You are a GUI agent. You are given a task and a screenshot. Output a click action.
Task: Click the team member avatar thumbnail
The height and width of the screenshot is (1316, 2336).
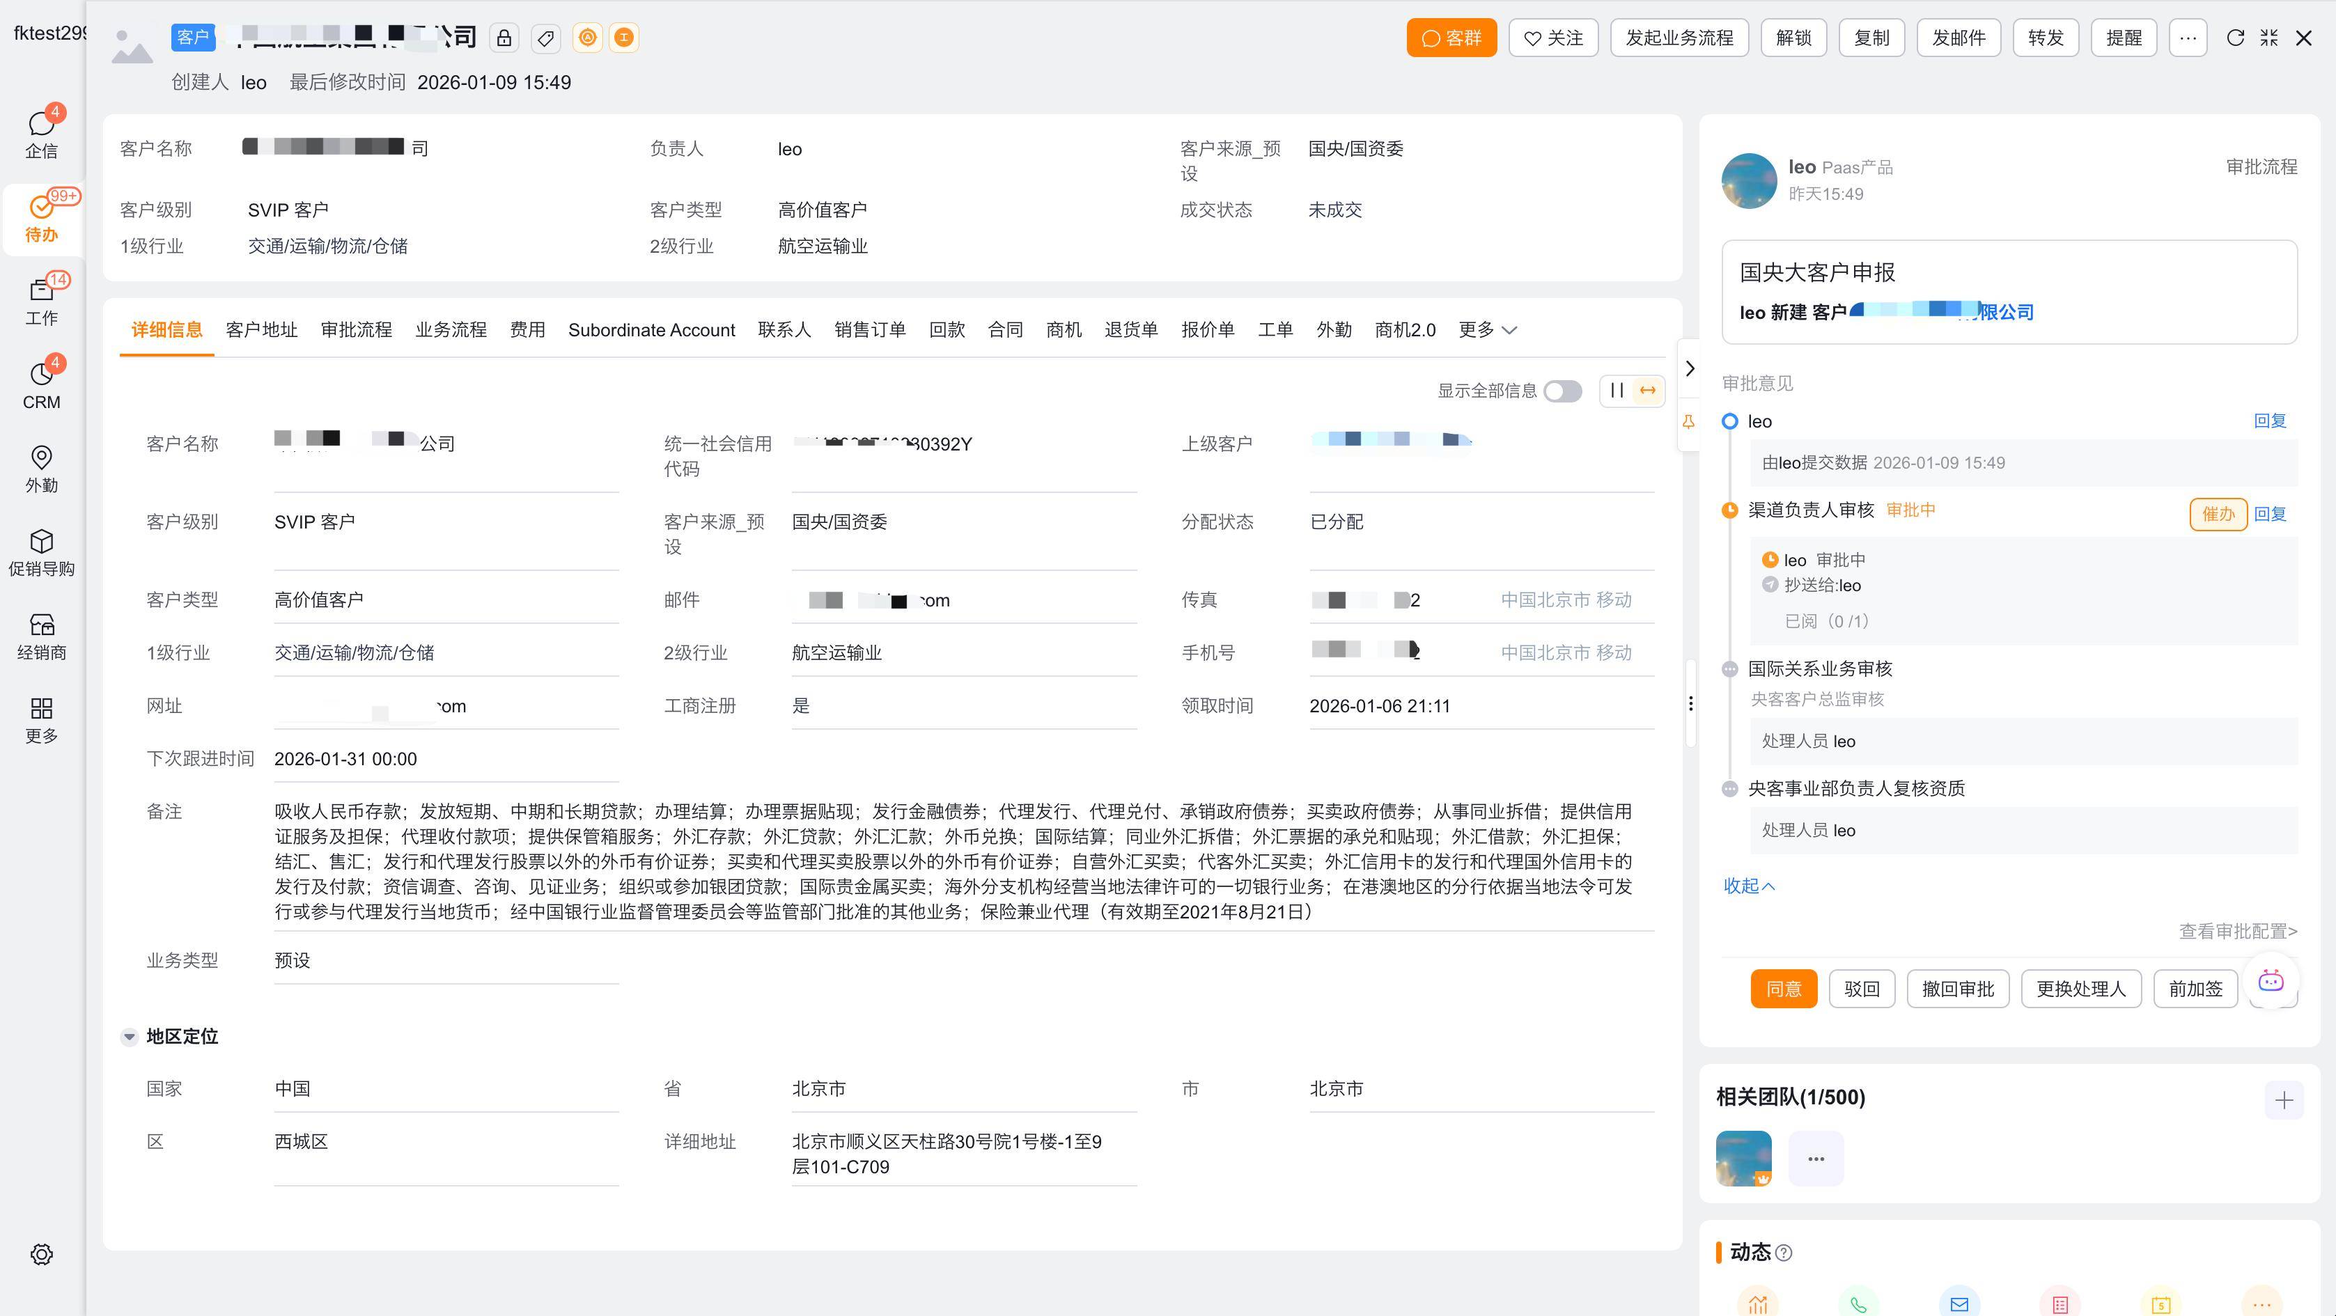(x=1743, y=1159)
